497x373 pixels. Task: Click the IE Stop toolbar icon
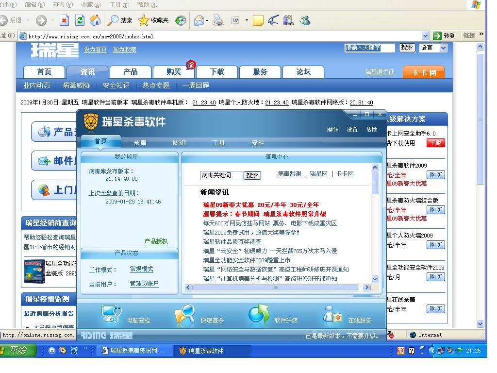click(x=64, y=20)
